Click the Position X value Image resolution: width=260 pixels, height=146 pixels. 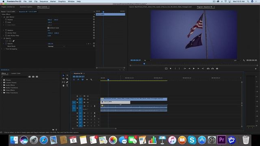(50, 20)
